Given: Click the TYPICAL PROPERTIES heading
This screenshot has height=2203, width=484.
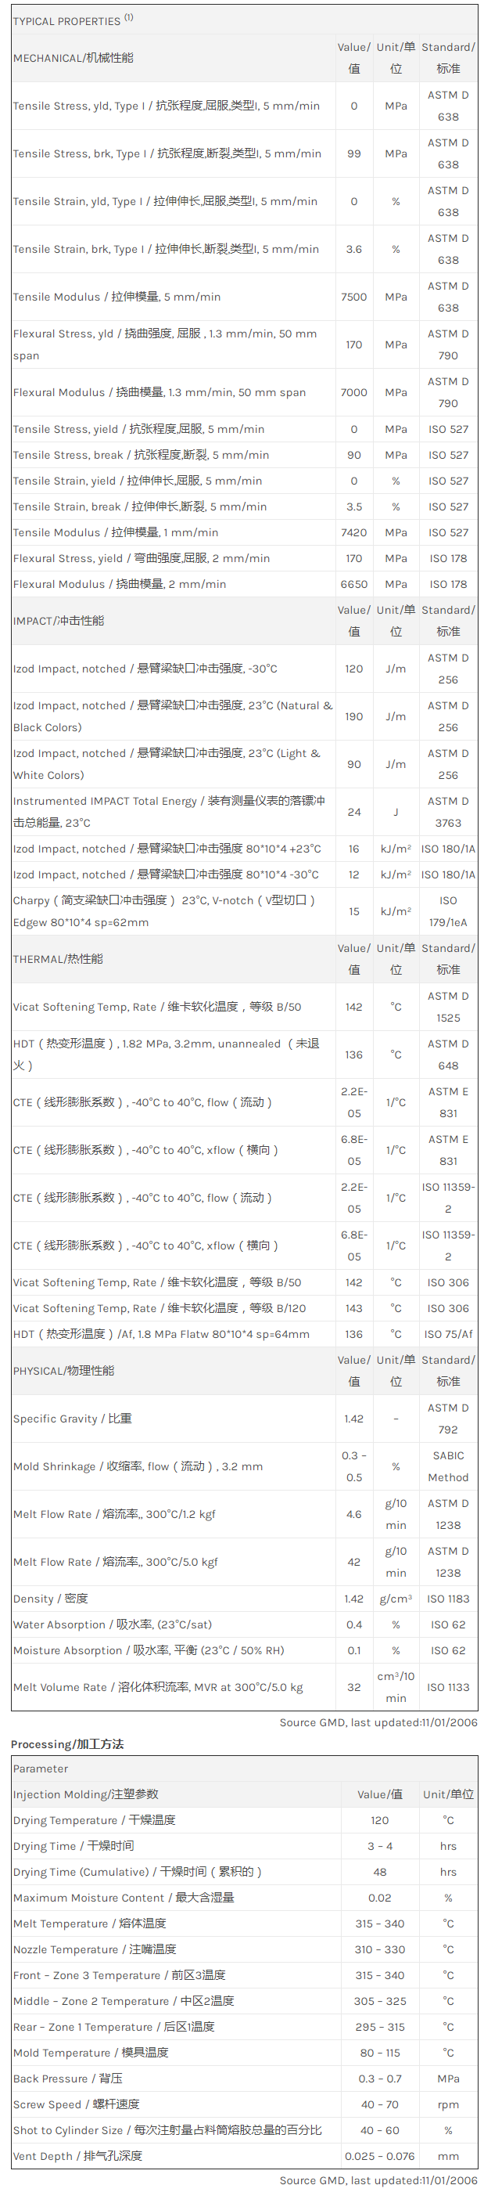Looking at the screenshot, I should [66, 20].
